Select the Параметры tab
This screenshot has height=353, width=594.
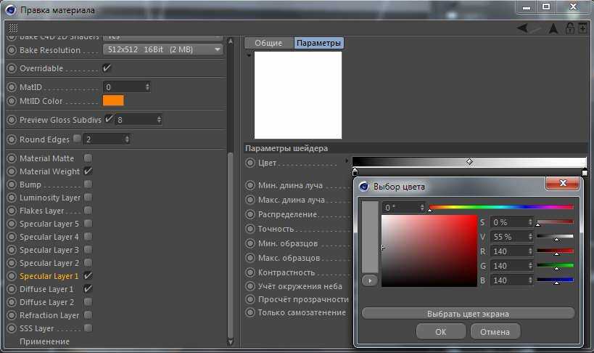[x=318, y=44]
